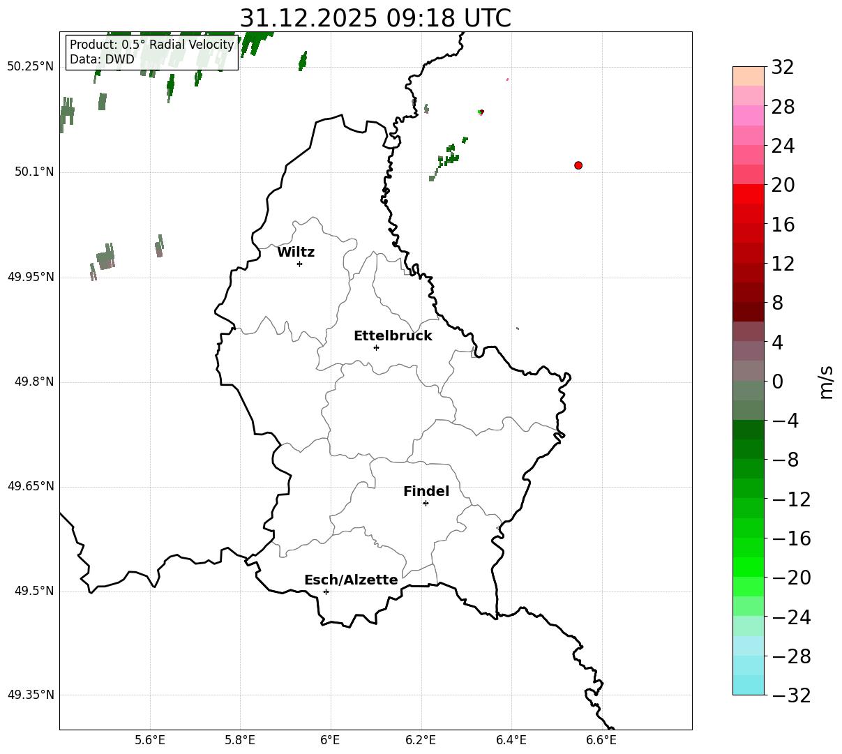Image resolution: width=842 pixels, height=754 pixels.
Task: Click the 49.8°N latitude tick label
Action: coord(34,382)
